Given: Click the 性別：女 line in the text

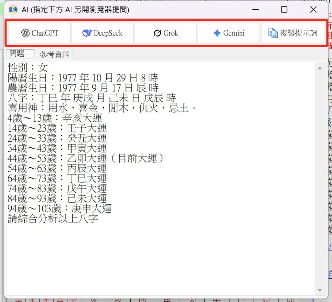Looking at the screenshot, I should [x=28, y=68].
